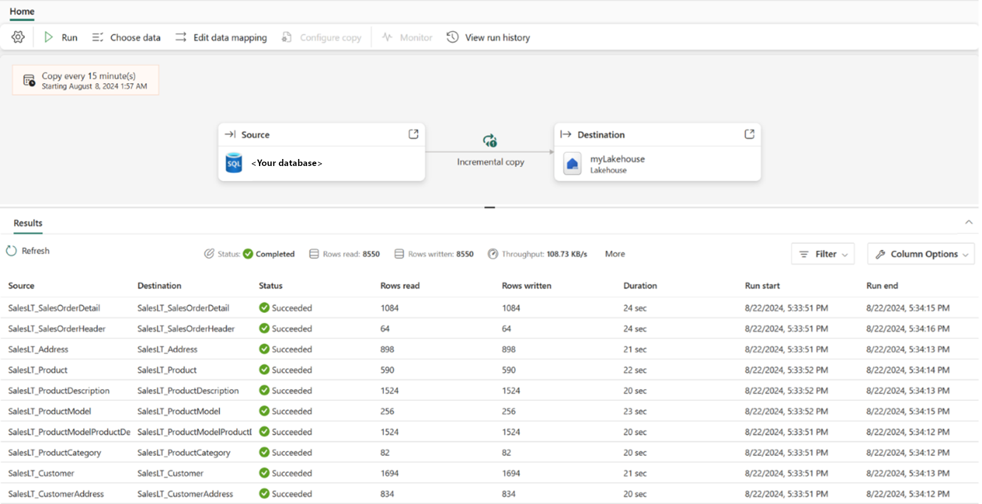Image resolution: width=982 pixels, height=504 pixels.
Task: Click the SQL database source icon
Action: tap(234, 163)
